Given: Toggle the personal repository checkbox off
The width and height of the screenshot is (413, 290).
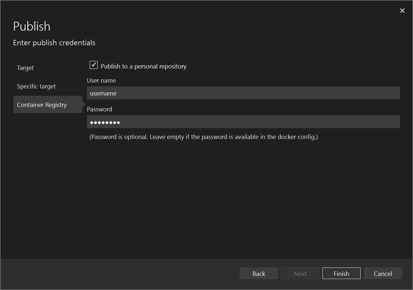Looking at the screenshot, I should point(93,65).
